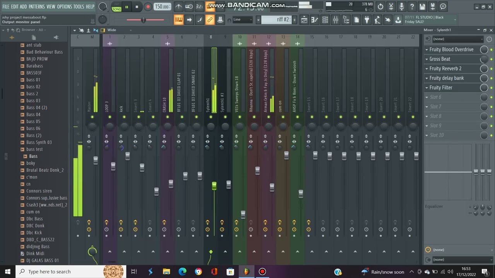Open the FILE menu

coord(6,7)
